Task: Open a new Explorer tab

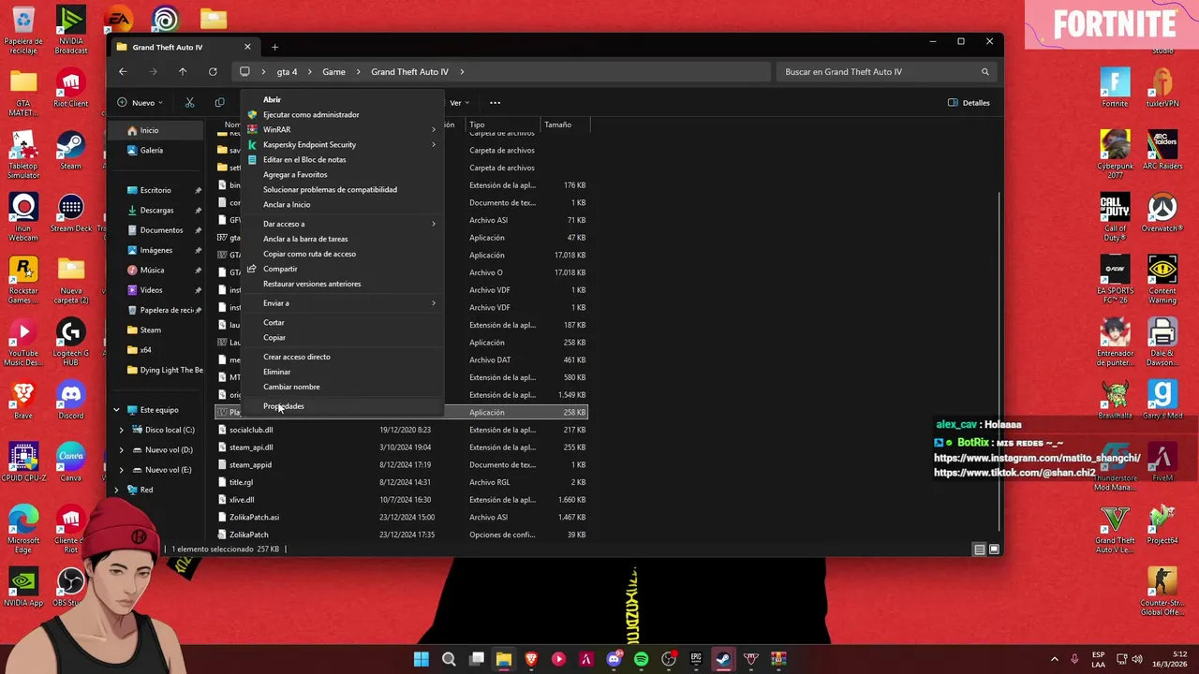Action: click(274, 47)
